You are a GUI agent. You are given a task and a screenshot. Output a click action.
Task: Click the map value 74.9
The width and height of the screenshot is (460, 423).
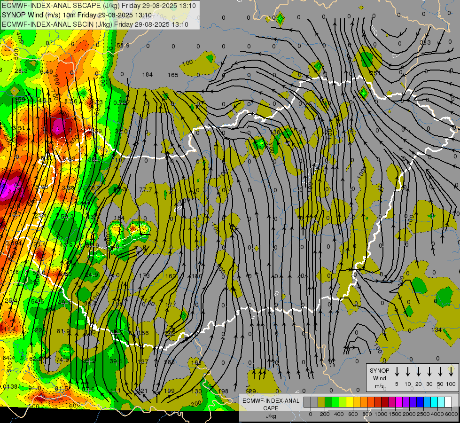click(x=62, y=360)
